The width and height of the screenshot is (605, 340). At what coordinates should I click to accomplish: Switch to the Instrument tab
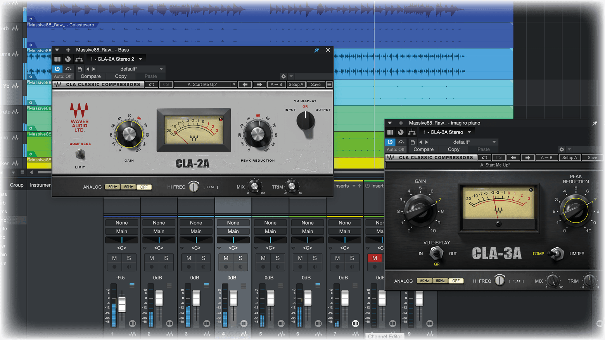40,185
